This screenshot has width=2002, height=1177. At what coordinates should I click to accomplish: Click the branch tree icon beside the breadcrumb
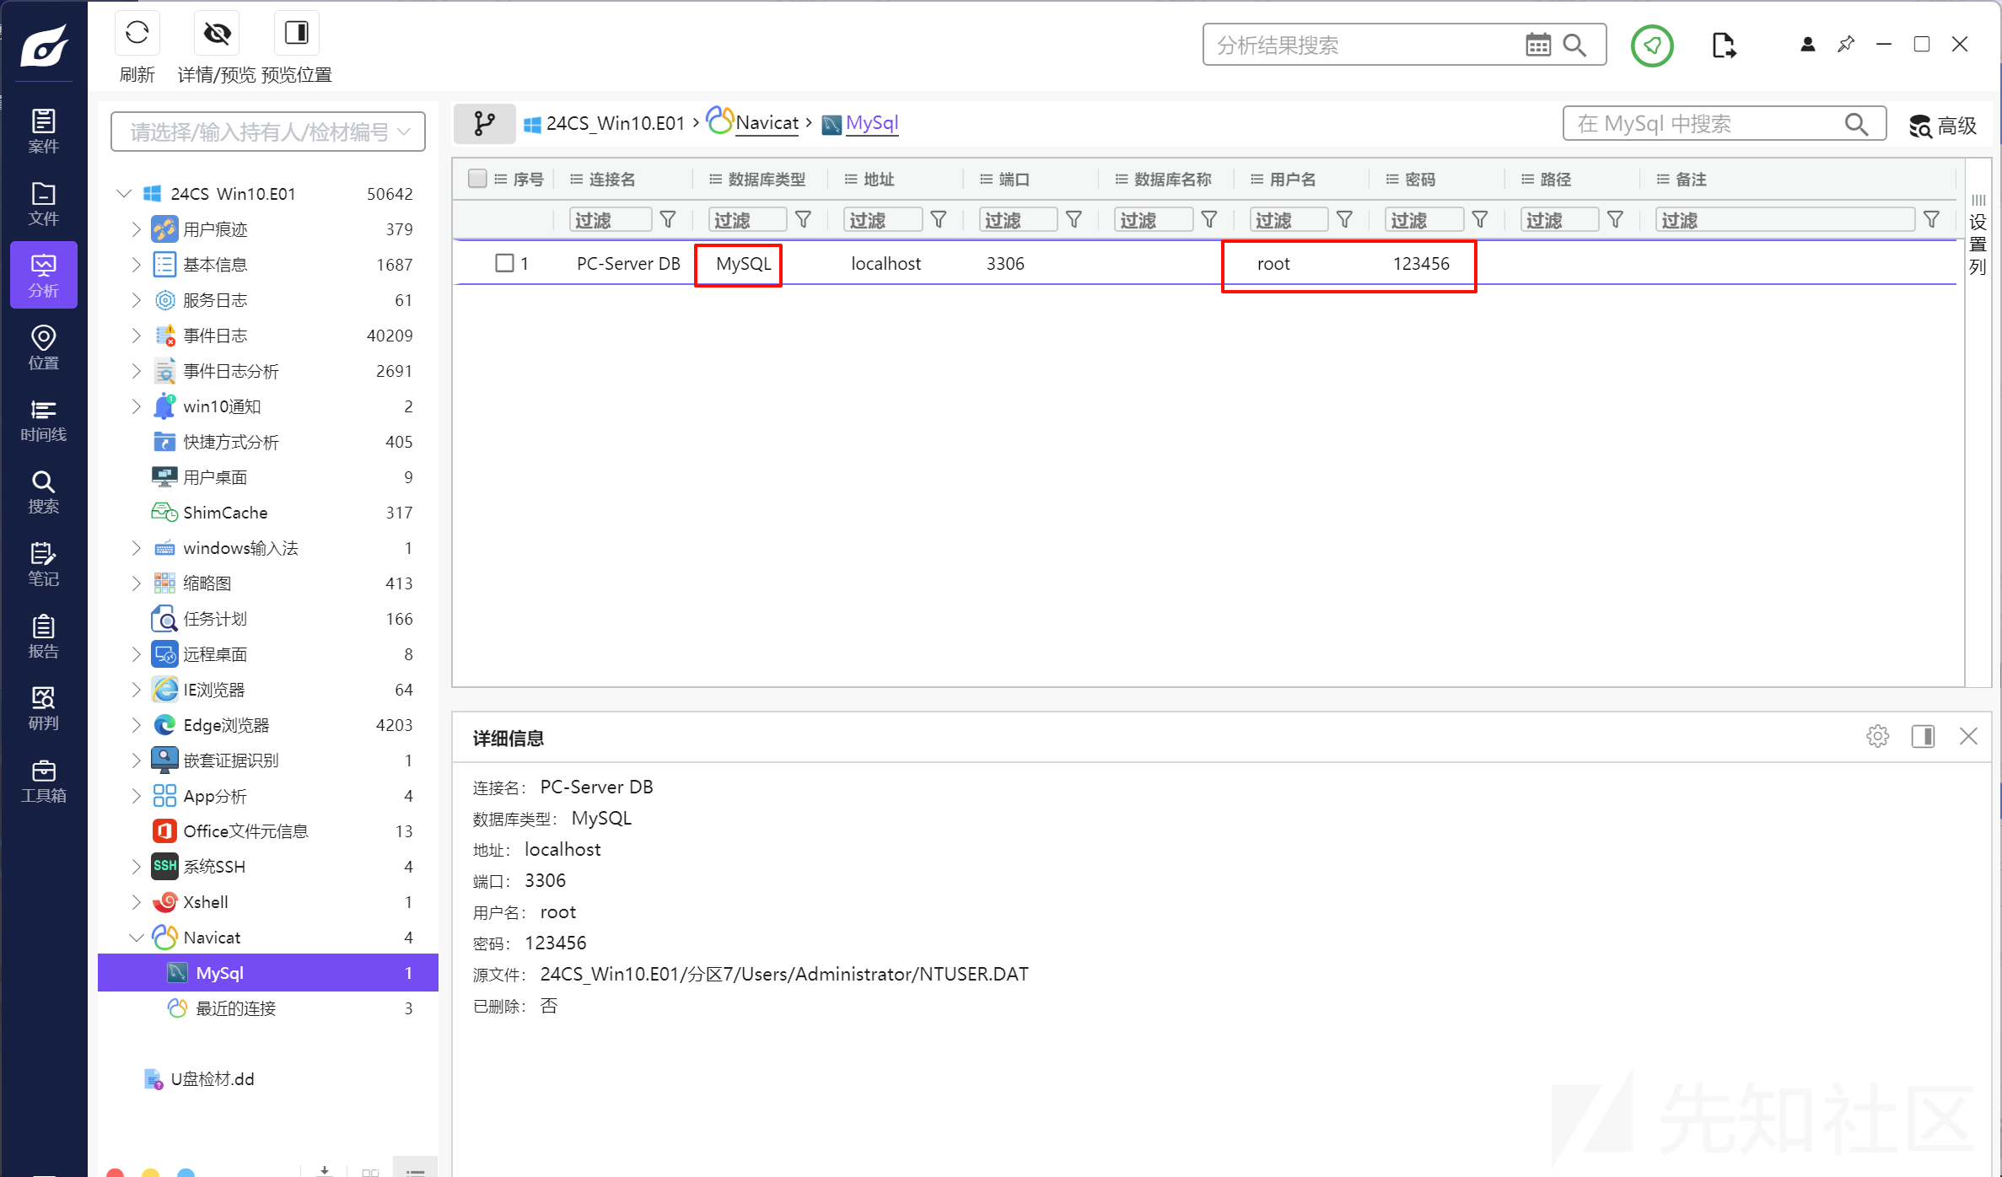click(x=485, y=124)
